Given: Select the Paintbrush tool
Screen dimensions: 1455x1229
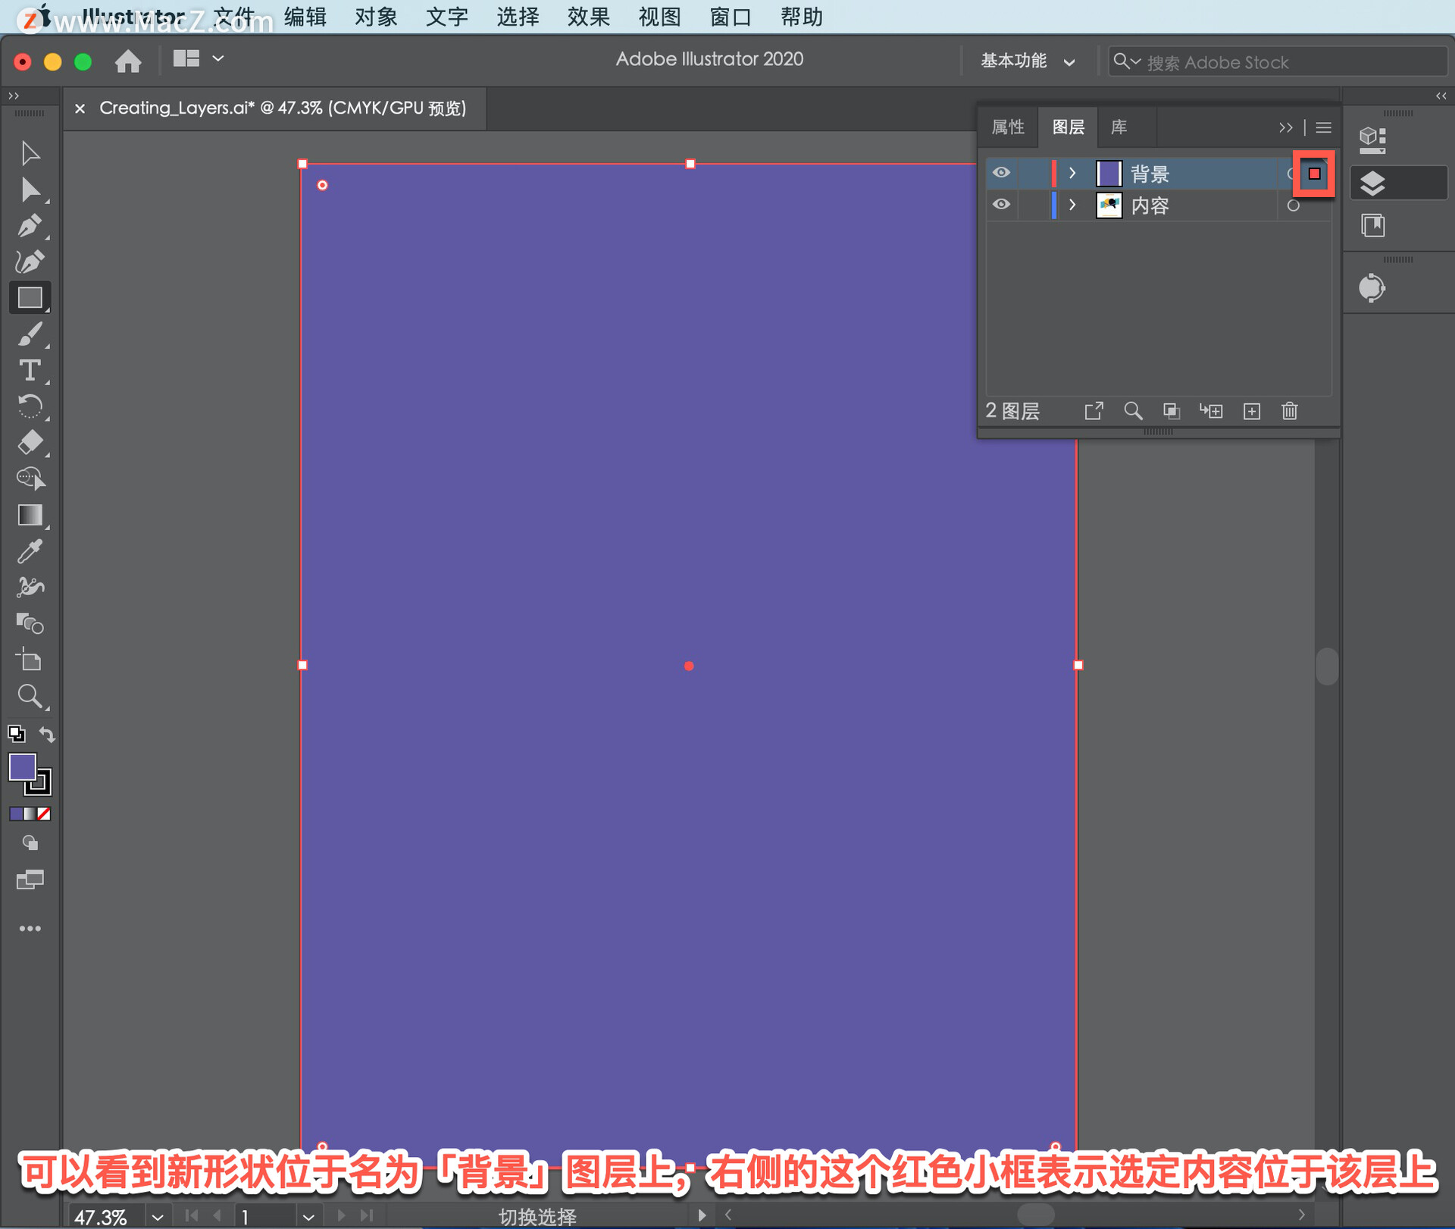Looking at the screenshot, I should click(30, 334).
